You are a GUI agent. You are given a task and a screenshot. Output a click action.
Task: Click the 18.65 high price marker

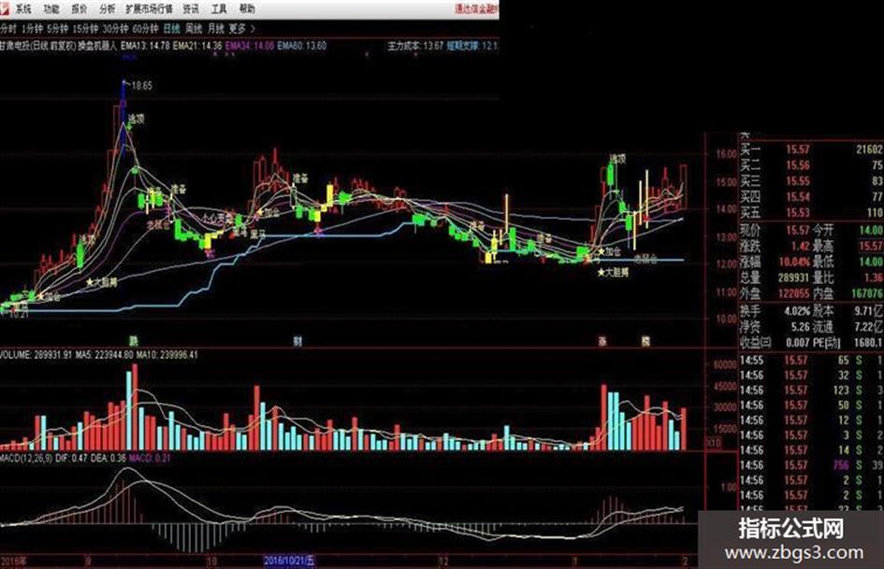tap(141, 86)
